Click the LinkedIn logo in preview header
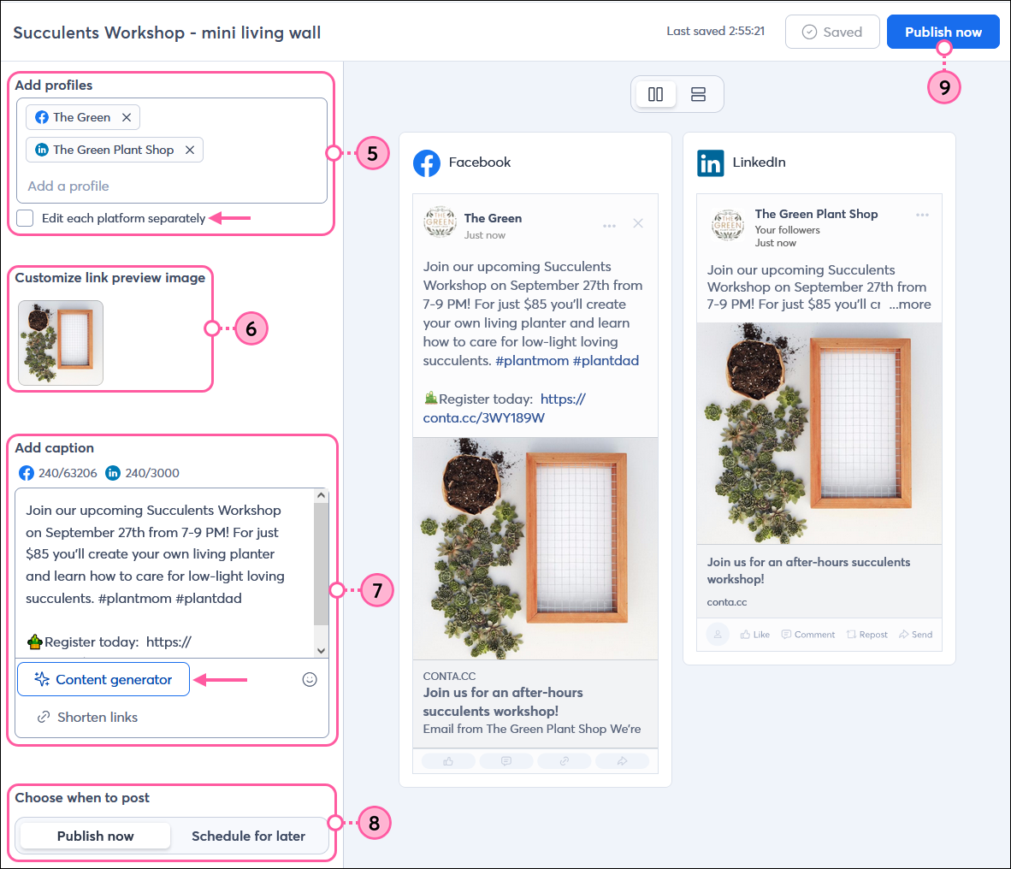 coord(711,163)
